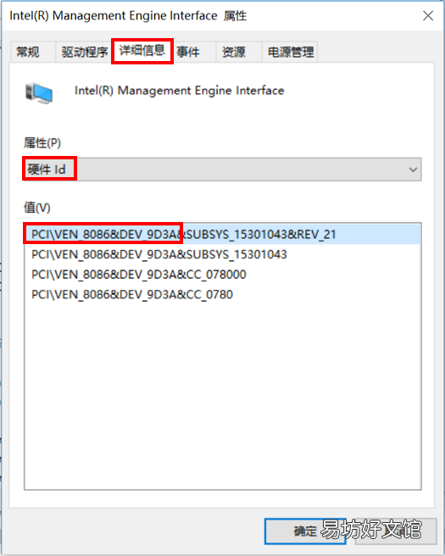
Task: Open the 资源 tab
Action: (239, 53)
